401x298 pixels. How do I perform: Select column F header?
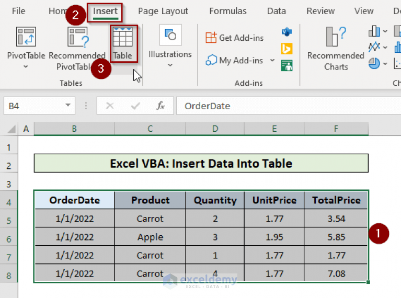[x=336, y=129]
